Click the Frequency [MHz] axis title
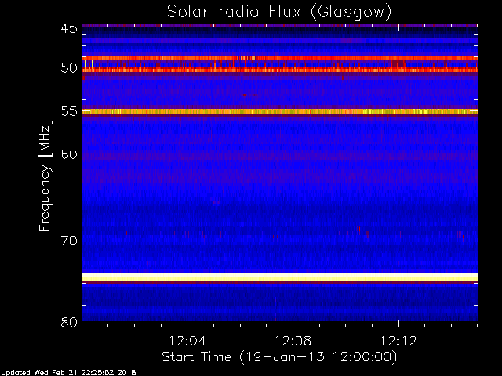This screenshot has height=376, width=502. tap(45, 175)
